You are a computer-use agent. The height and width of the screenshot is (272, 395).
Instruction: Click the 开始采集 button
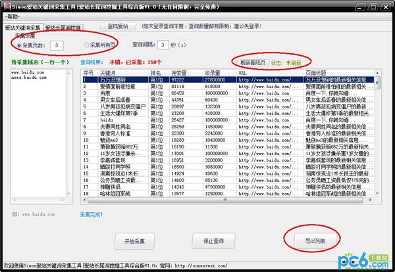[x=135, y=241]
